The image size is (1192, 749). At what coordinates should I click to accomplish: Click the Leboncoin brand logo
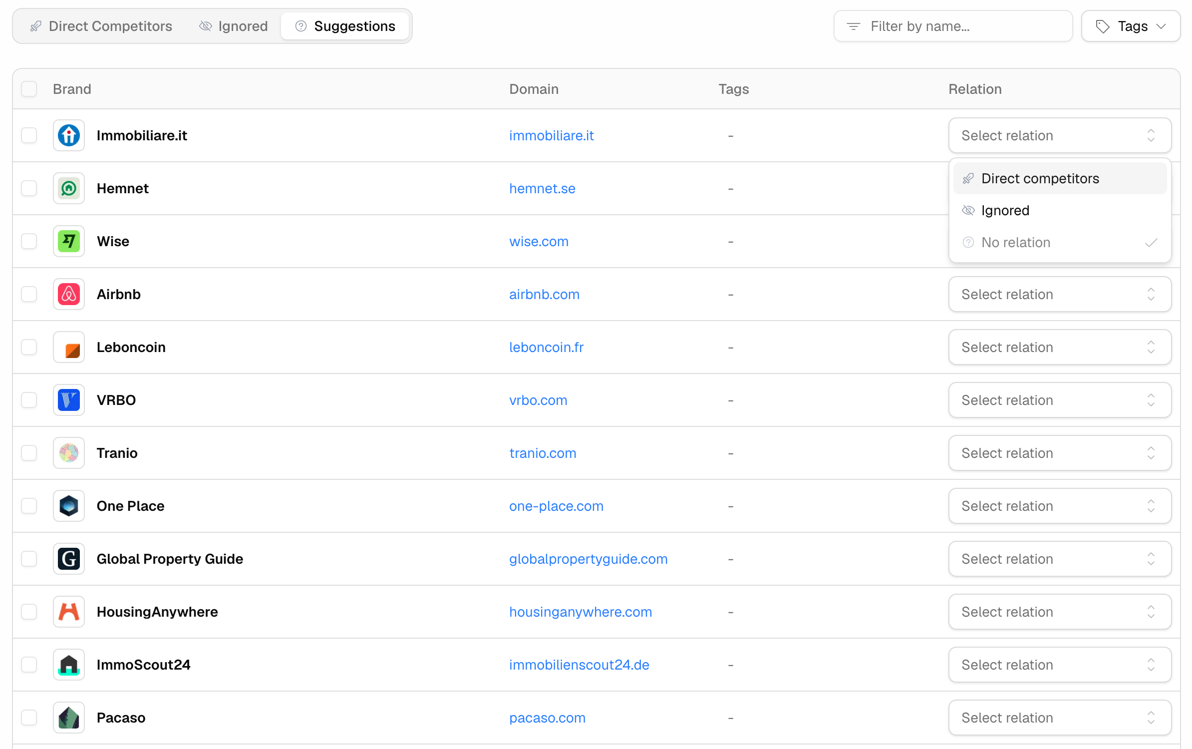[69, 347]
